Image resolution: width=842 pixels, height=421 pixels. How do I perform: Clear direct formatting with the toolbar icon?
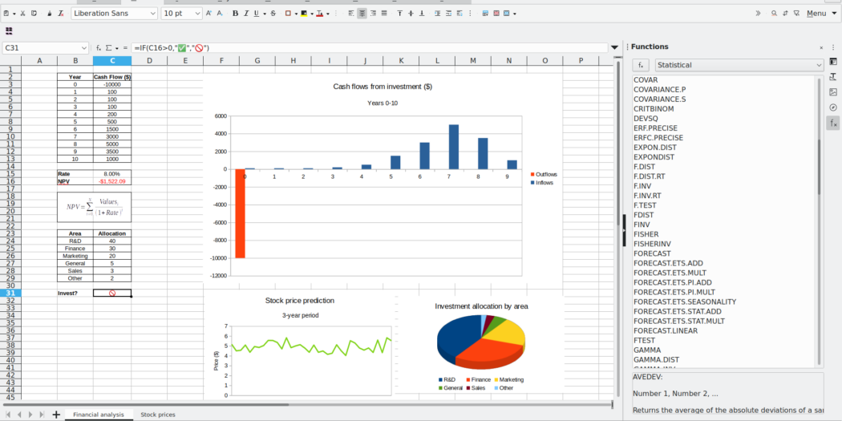point(61,14)
